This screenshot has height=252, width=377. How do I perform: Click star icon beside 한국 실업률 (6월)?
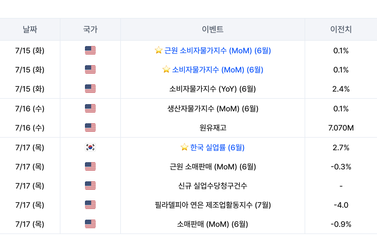tap(184, 147)
